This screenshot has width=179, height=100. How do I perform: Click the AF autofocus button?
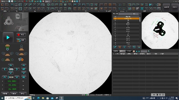24,69
